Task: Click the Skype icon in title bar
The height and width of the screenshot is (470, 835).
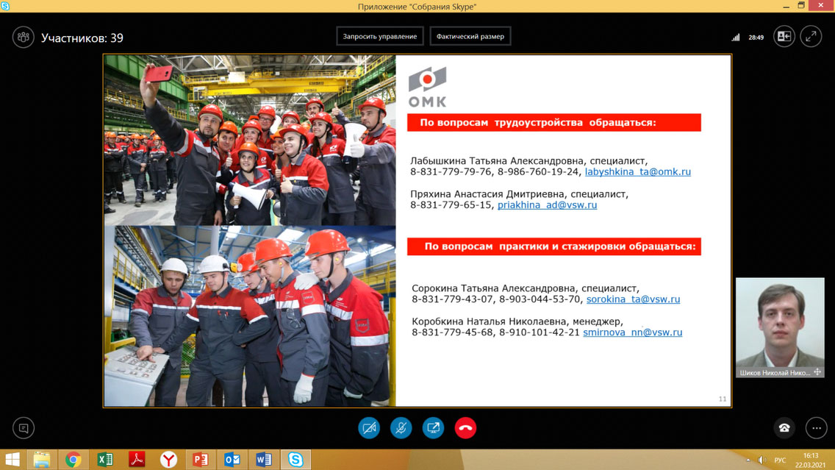Action: [x=5, y=6]
